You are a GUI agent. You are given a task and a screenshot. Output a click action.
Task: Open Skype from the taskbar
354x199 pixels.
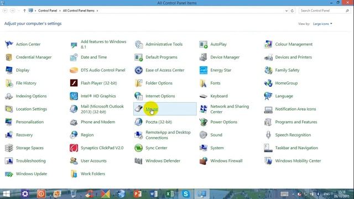tap(186, 194)
